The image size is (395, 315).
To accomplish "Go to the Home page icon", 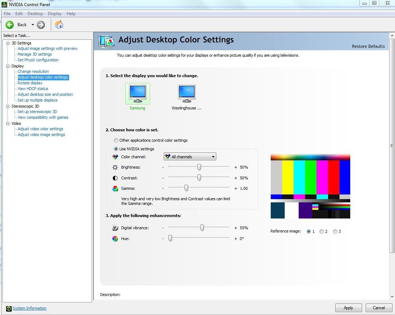I will pyautogui.click(x=59, y=25).
